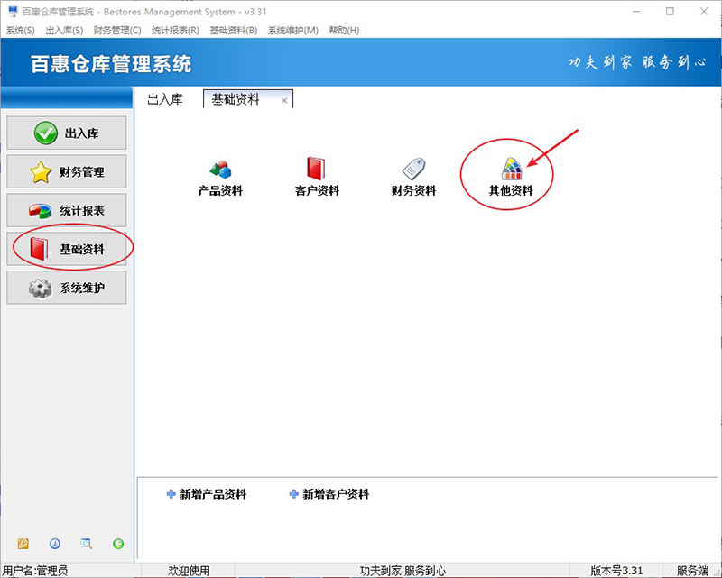
Task: Open the 系统(S) menu
Action: [20, 30]
